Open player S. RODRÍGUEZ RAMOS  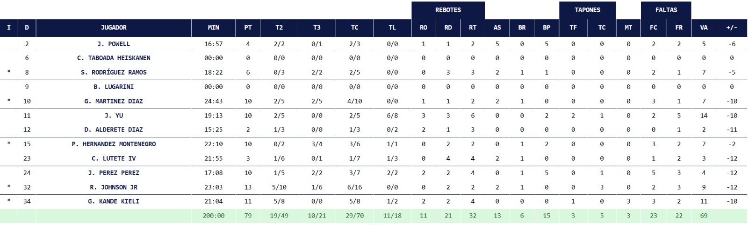click(x=114, y=72)
